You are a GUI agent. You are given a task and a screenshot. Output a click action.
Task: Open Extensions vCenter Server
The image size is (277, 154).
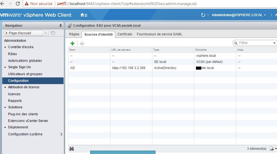click(28, 121)
